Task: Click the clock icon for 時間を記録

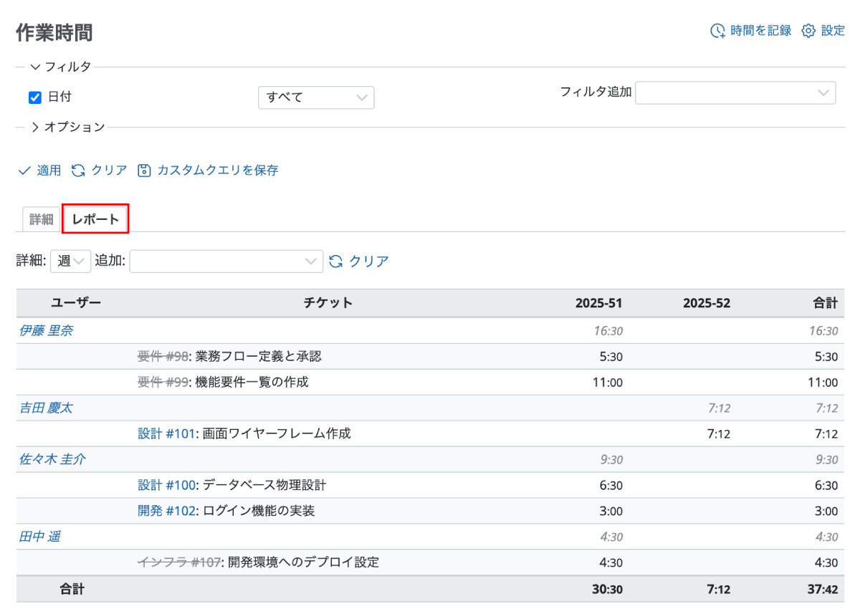Action: tap(717, 31)
